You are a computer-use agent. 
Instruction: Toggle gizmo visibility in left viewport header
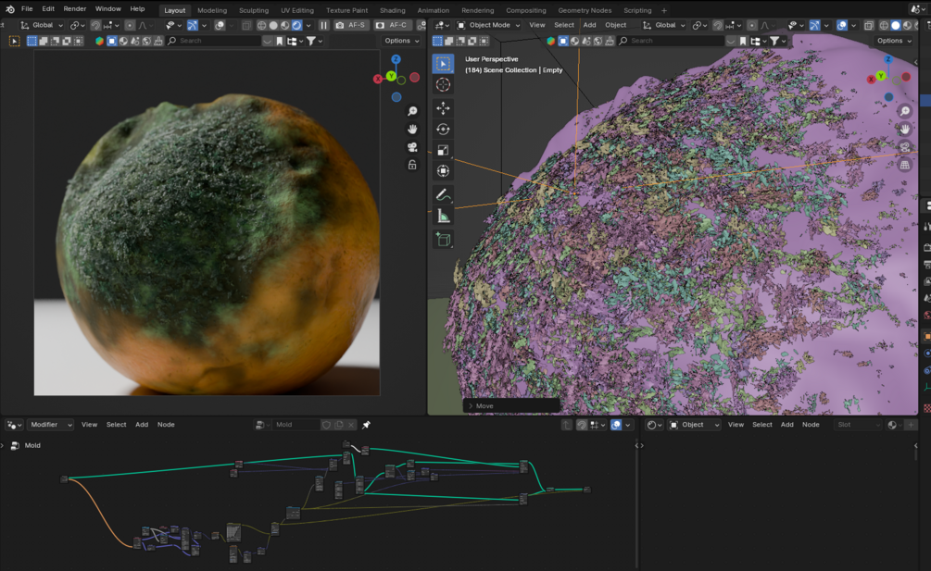(193, 25)
